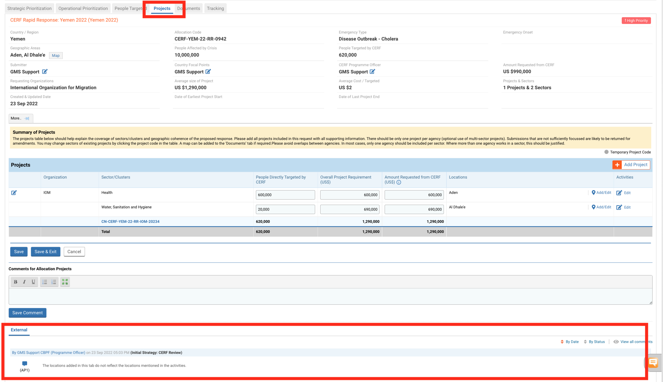Image resolution: width=663 pixels, height=382 pixels.
Task: Click into the Comments for Allocation Projects textbox
Action: (330, 296)
